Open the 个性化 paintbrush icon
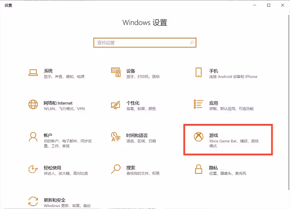Image resolution: width=290 pixels, height=209 pixels. [x=116, y=105]
